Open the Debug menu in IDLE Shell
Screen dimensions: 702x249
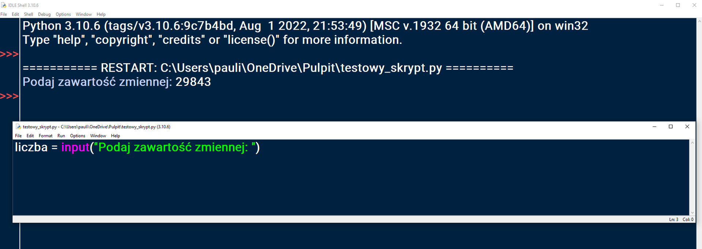click(x=44, y=14)
